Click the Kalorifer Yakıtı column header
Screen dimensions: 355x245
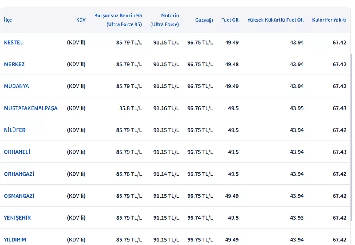click(329, 20)
